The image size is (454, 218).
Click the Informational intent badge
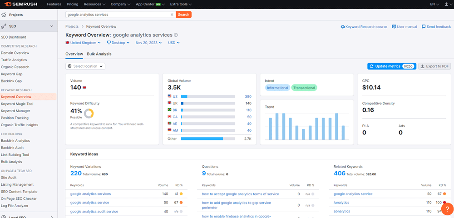pyautogui.click(x=277, y=88)
